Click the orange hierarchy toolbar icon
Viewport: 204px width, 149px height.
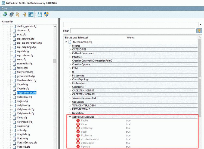[x=18, y=14]
